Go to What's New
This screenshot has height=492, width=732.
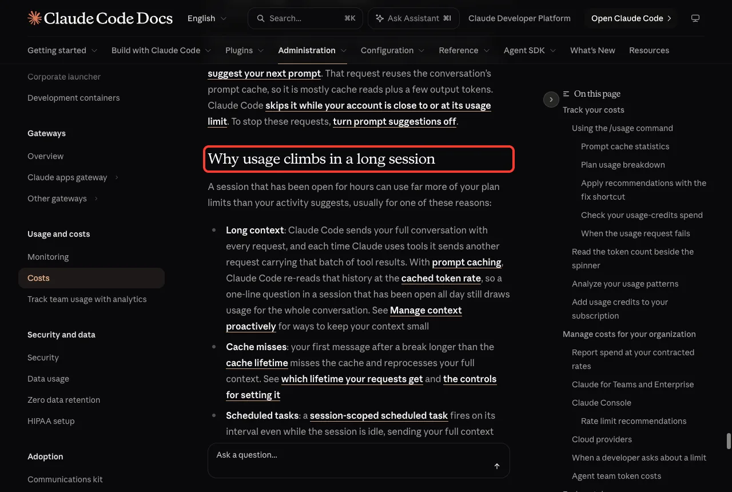(592, 50)
